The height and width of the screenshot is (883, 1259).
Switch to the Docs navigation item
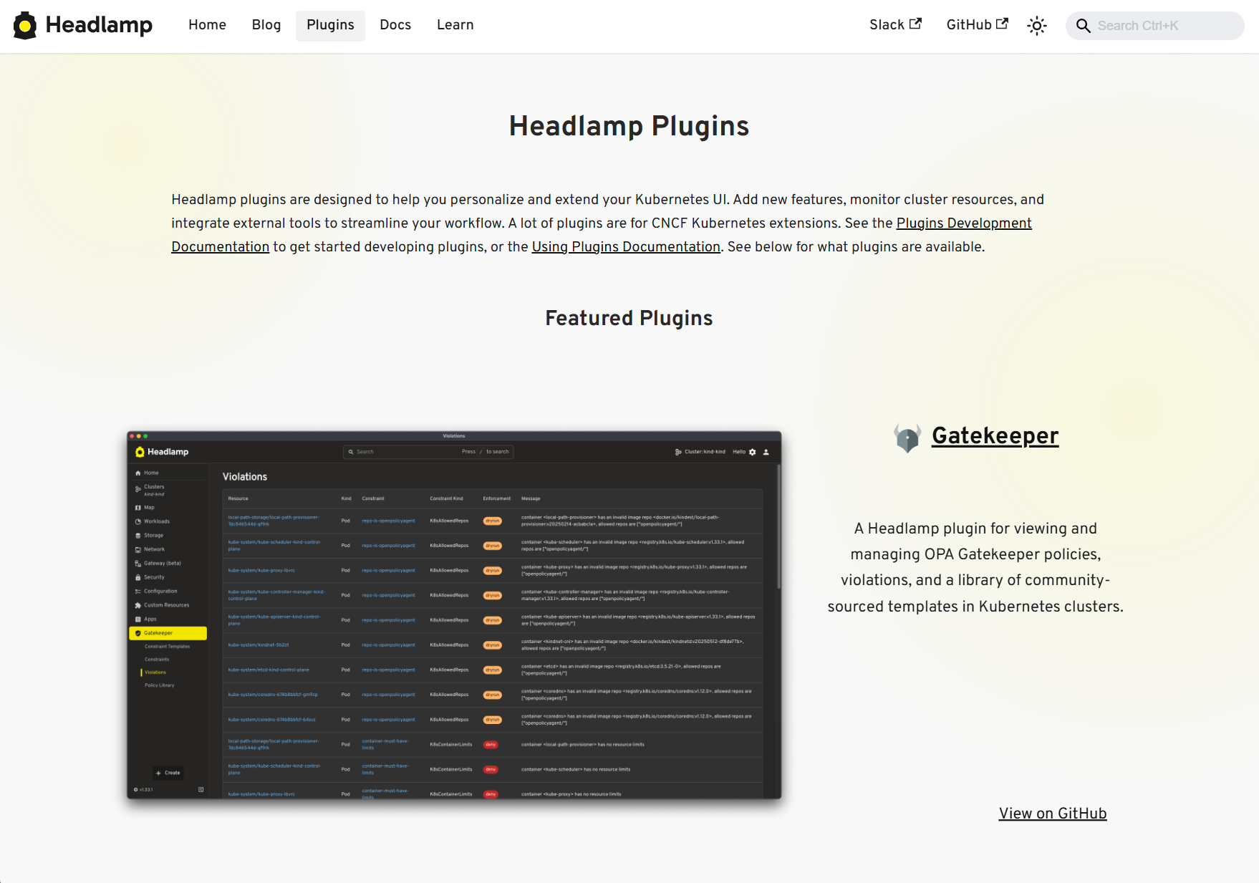tap(395, 26)
